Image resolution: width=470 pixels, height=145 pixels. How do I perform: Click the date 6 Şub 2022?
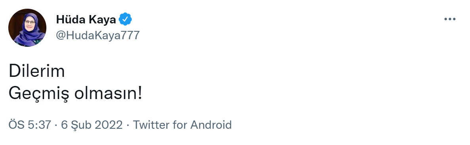point(92,125)
